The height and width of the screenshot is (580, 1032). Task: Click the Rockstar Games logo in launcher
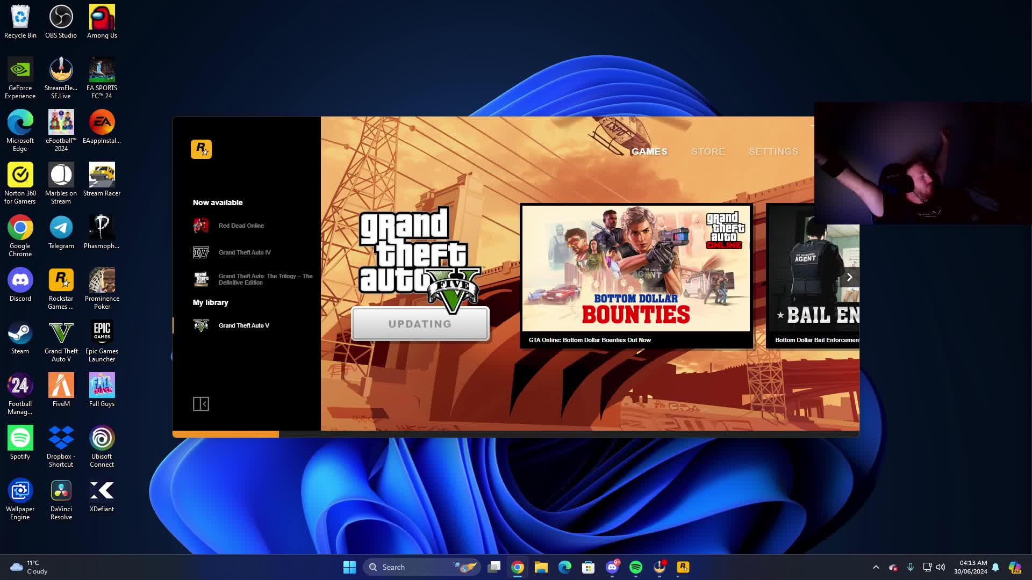[201, 149]
